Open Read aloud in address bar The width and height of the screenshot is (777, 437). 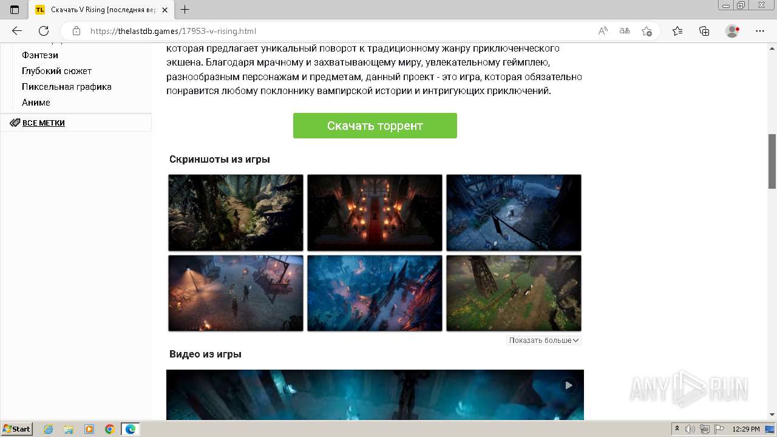(x=603, y=31)
